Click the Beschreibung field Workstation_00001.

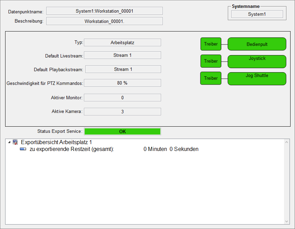(105, 21)
